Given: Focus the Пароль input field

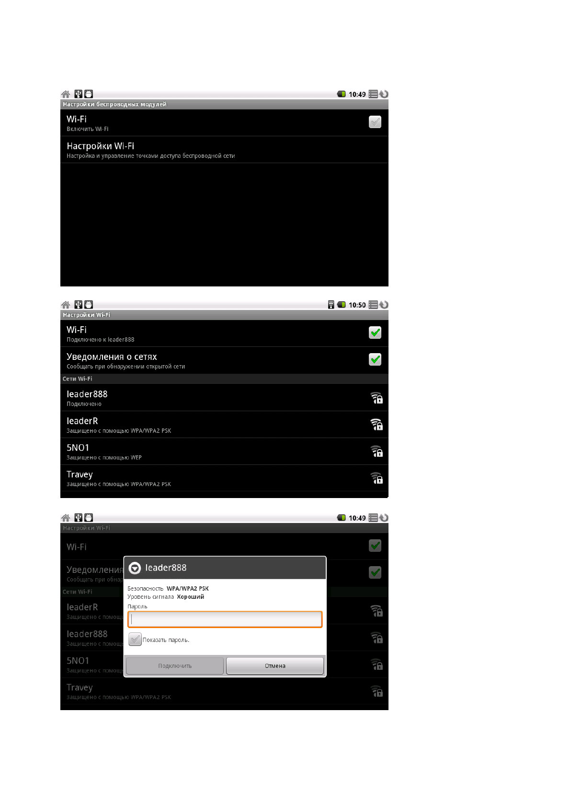Looking at the screenshot, I should pos(225,619).
